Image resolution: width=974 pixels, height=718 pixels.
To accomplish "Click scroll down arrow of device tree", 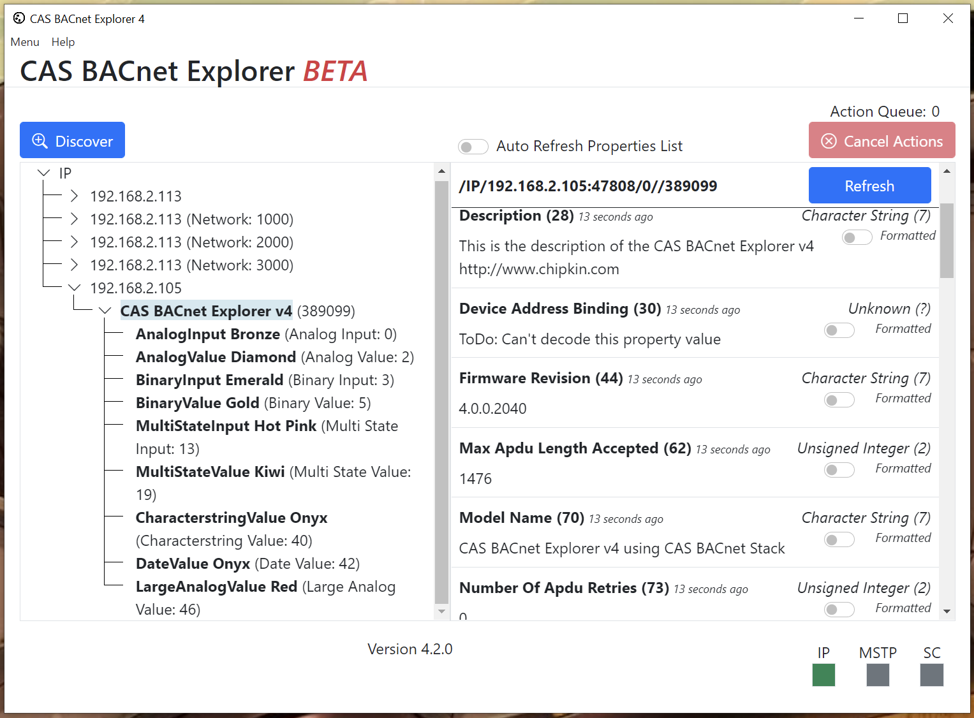I will 441,612.
